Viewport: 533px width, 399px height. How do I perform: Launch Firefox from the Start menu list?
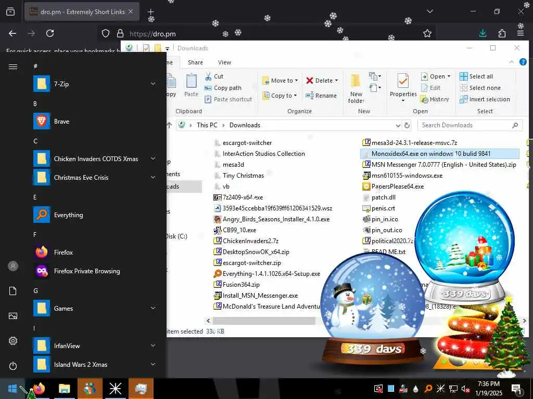(x=95, y=252)
